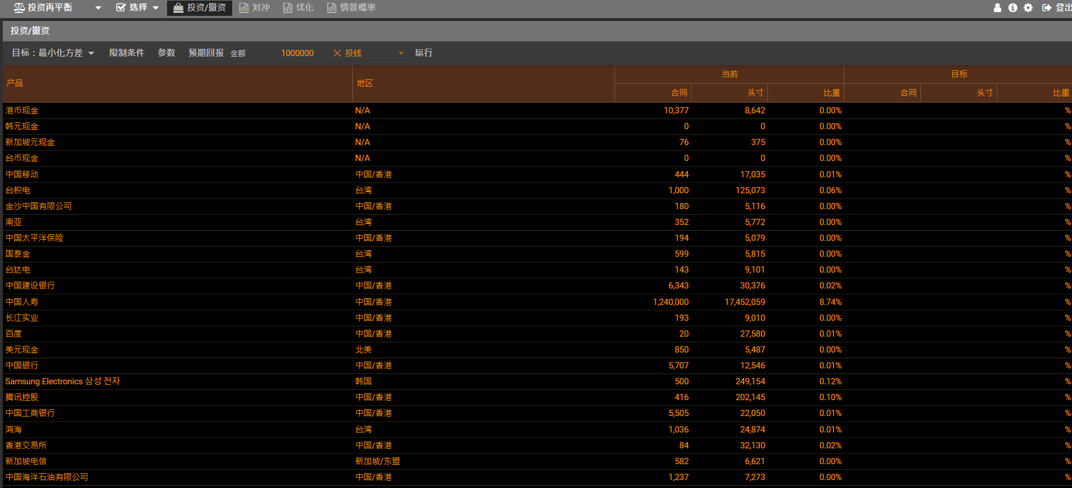1072x488 pixels.
Task: Select the Samsung Electronics product row
Action: 537,381
